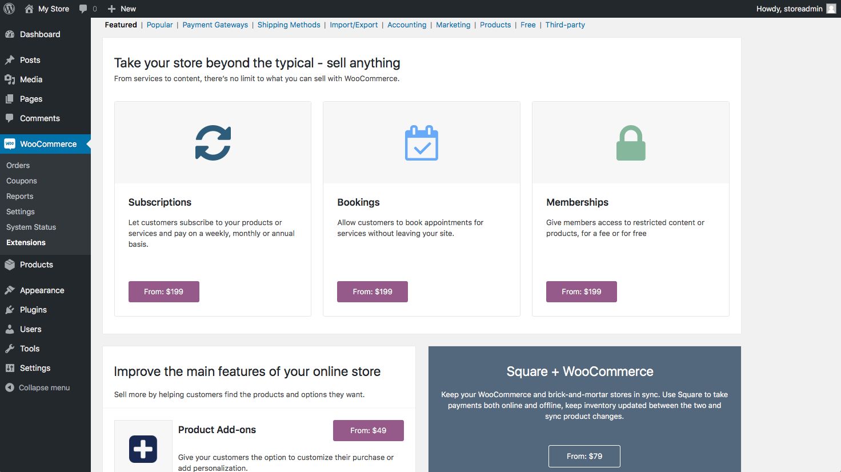Click the storeadmin avatar icon
Viewport: 841px width, 472px height.
(x=831, y=9)
